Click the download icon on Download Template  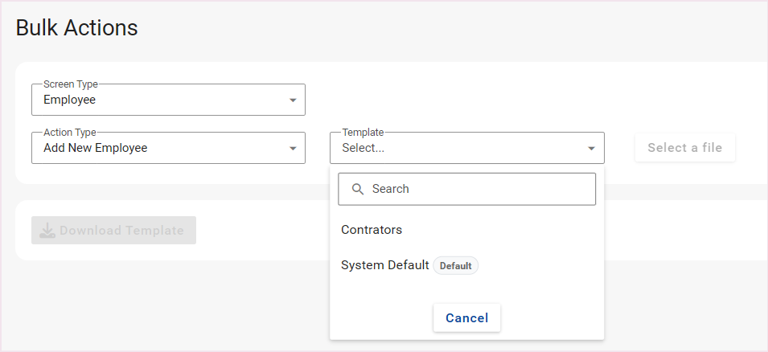[x=47, y=231]
